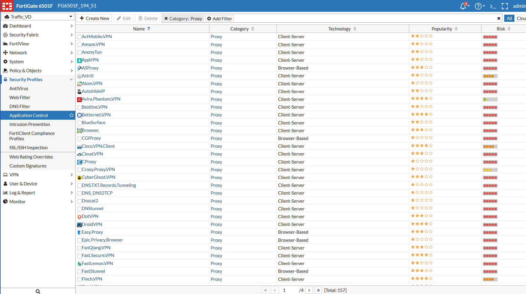
Task: Click the Astrill risk level bar
Action: (490, 76)
